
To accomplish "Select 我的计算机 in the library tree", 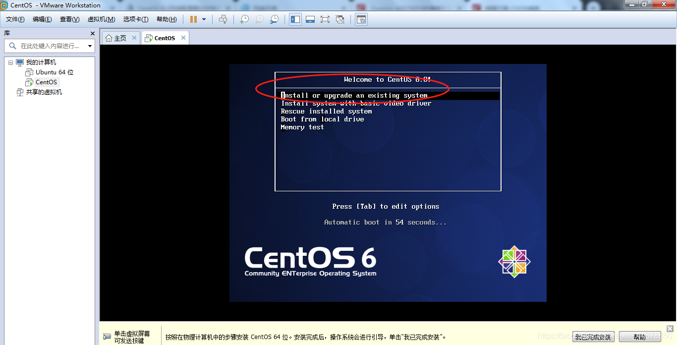I will pyautogui.click(x=41, y=62).
